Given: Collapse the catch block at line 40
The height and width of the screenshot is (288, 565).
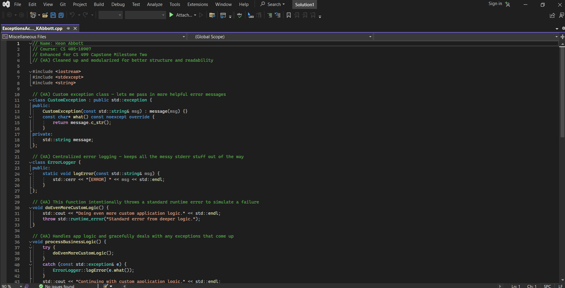Looking at the screenshot, I should pyautogui.click(x=30, y=264).
